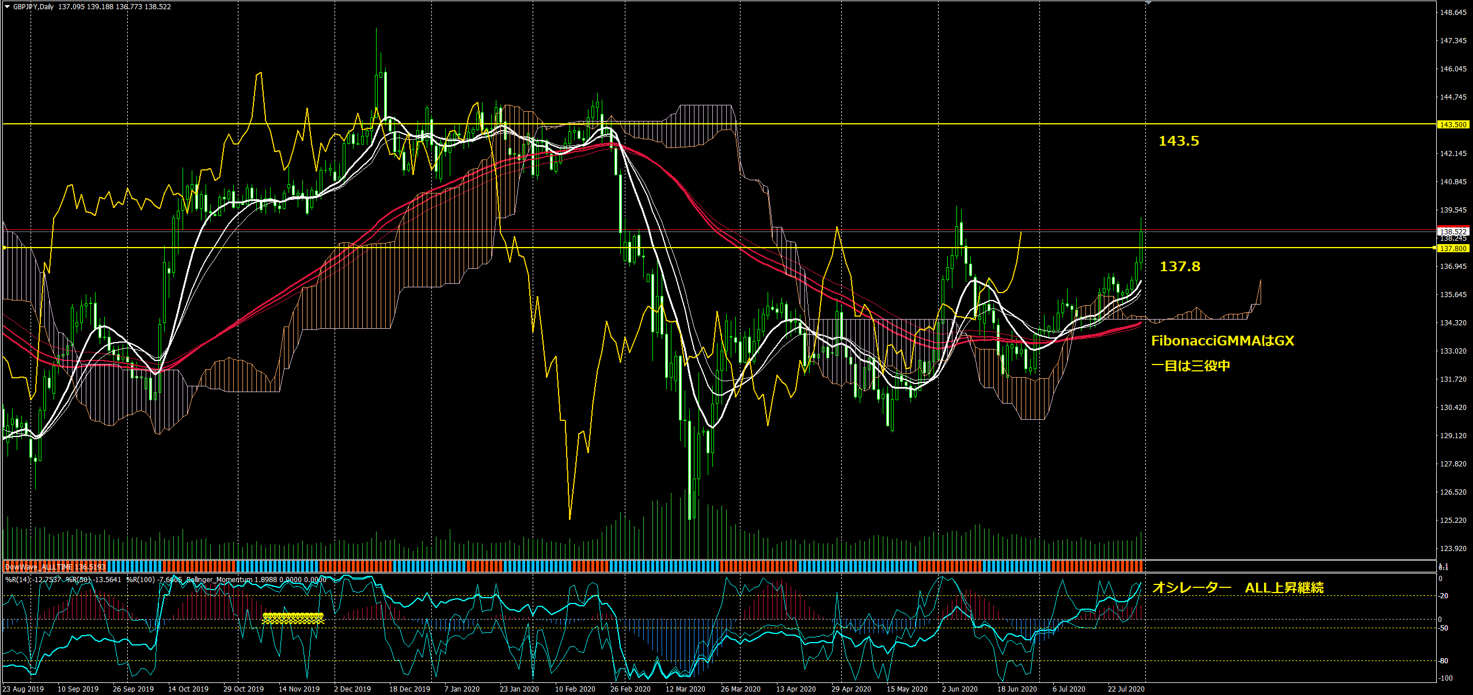Image resolution: width=1473 pixels, height=695 pixels.
Task: Click the '22 Jul 2020' date label
Action: [x=1126, y=689]
